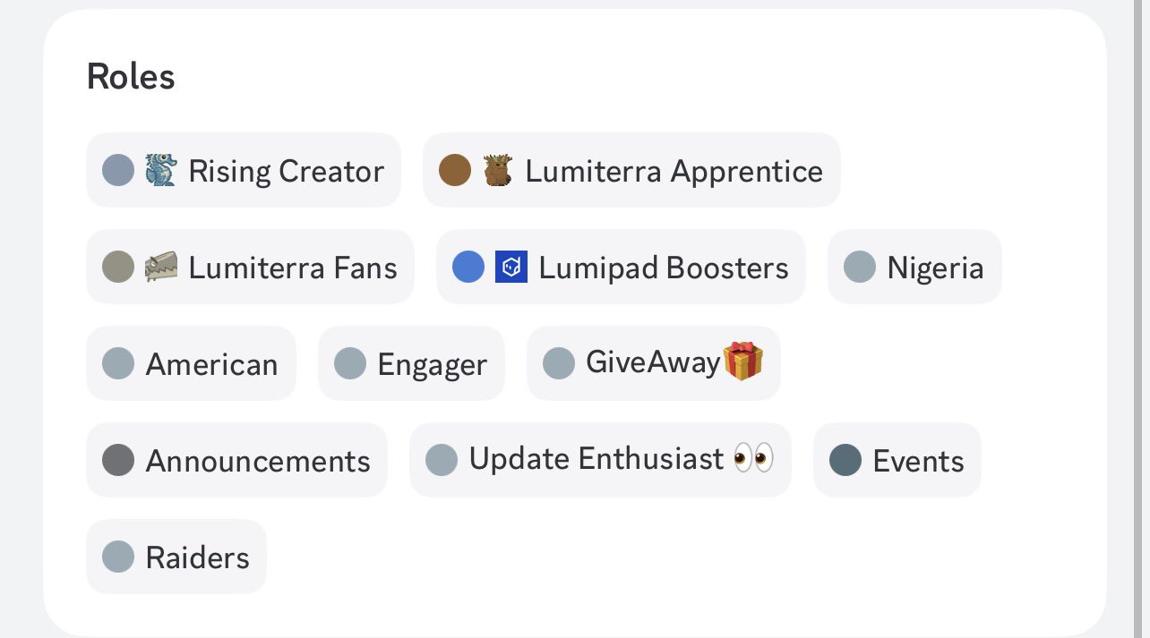Click the eyes emoji on Update Enthusiast
This screenshot has width=1150, height=638.
click(x=752, y=459)
